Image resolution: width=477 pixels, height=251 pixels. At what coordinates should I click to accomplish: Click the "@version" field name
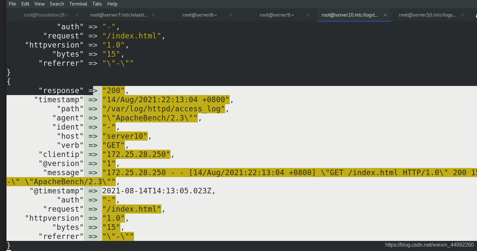[61, 163]
